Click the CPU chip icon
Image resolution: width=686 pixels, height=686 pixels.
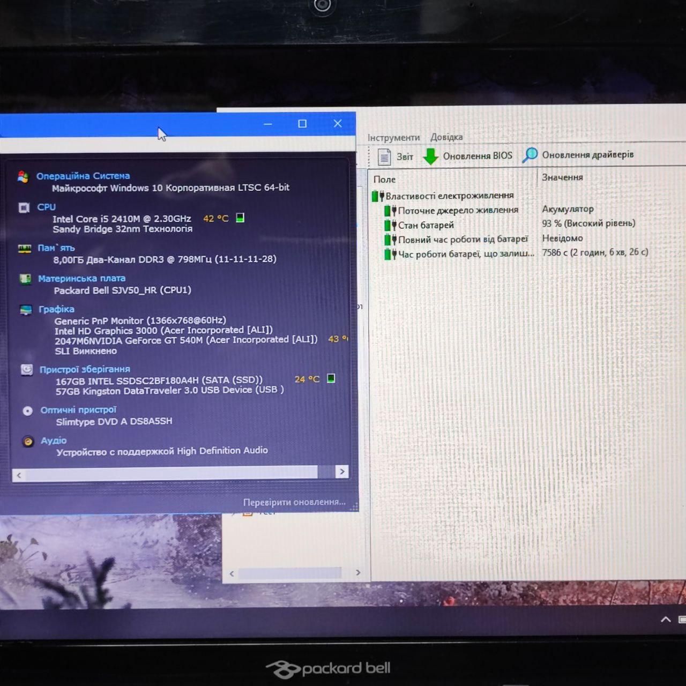(x=24, y=207)
